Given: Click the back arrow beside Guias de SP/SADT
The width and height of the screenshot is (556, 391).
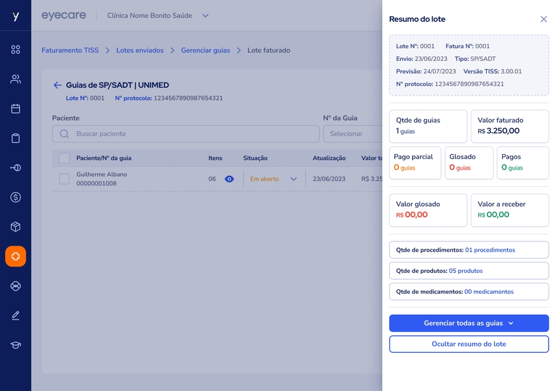Looking at the screenshot, I should (57, 85).
